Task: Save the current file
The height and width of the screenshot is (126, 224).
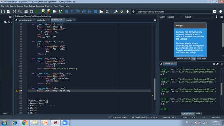Action: point(14,12)
